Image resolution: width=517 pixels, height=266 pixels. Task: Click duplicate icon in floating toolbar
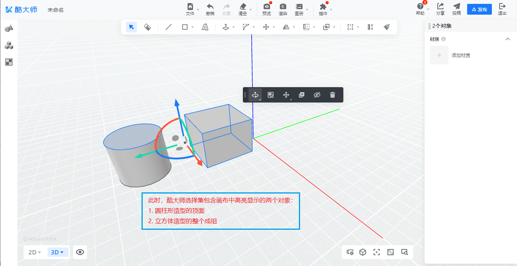pyautogui.click(x=302, y=95)
